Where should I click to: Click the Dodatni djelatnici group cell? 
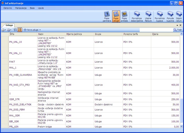click(x=108, y=104)
